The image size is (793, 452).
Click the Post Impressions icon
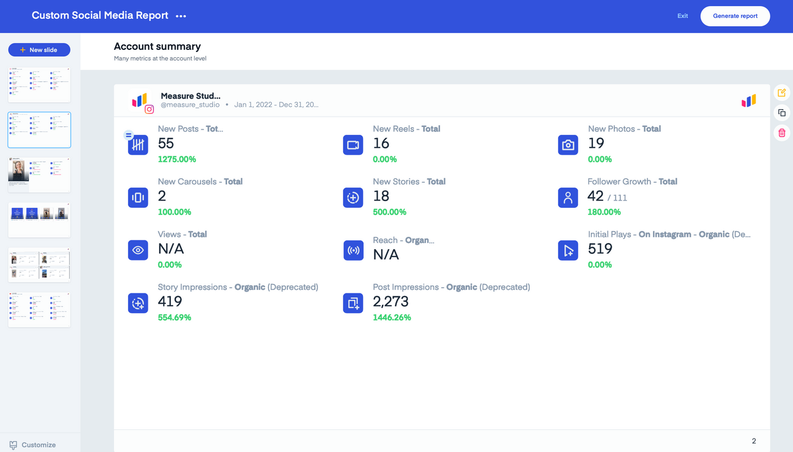pyautogui.click(x=353, y=303)
